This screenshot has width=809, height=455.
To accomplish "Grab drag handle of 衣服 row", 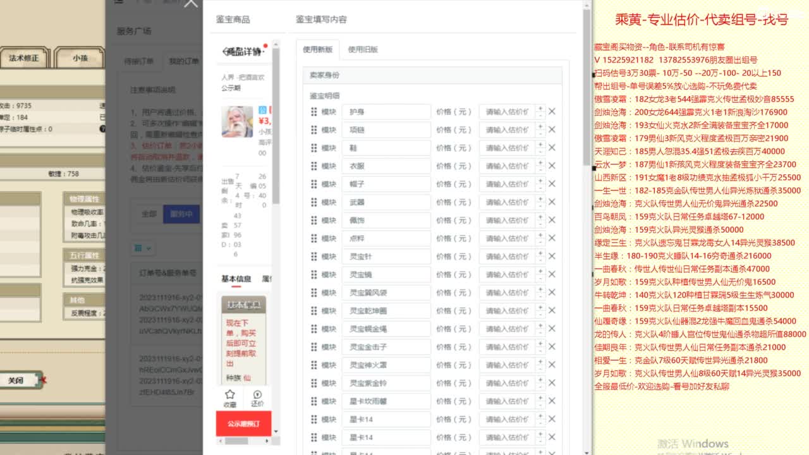I will 314,166.
